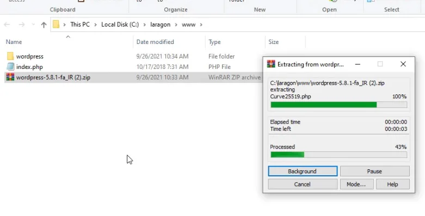Click www breadcrumb segment
This screenshot has width=425, height=216.
(189, 24)
